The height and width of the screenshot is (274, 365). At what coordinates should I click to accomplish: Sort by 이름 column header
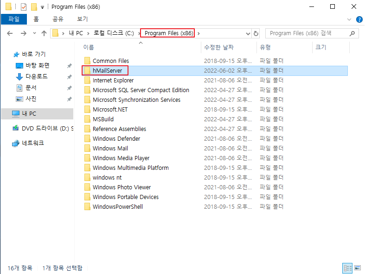[x=89, y=47]
